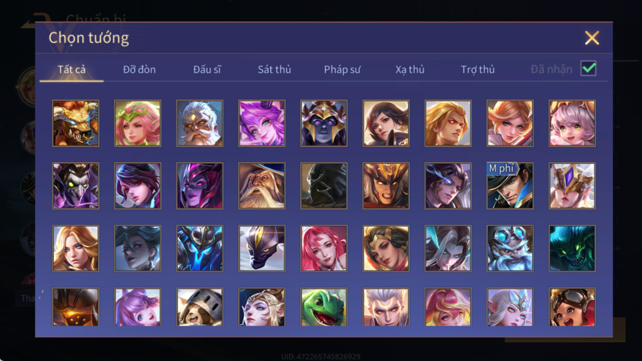642x361 pixels.
Task: Toggle the "Đã nhận" checkbox
Action: [x=589, y=69]
